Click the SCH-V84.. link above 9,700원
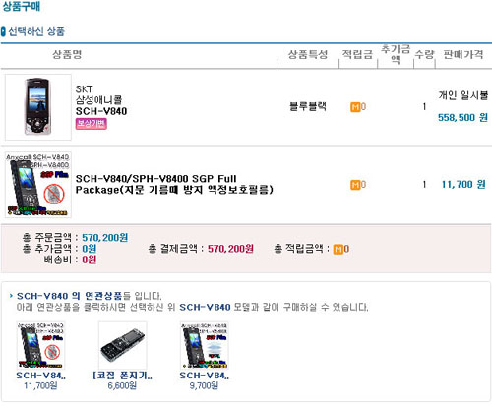The height and width of the screenshot is (406, 492). (204, 376)
